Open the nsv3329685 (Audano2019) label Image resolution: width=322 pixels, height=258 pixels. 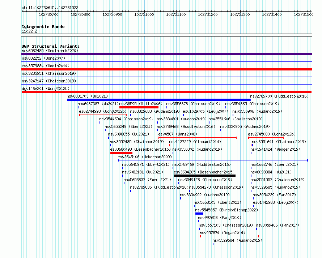click(x=275, y=187)
